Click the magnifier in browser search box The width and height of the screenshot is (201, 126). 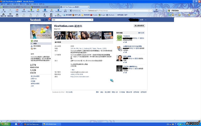click(x=192, y=11)
